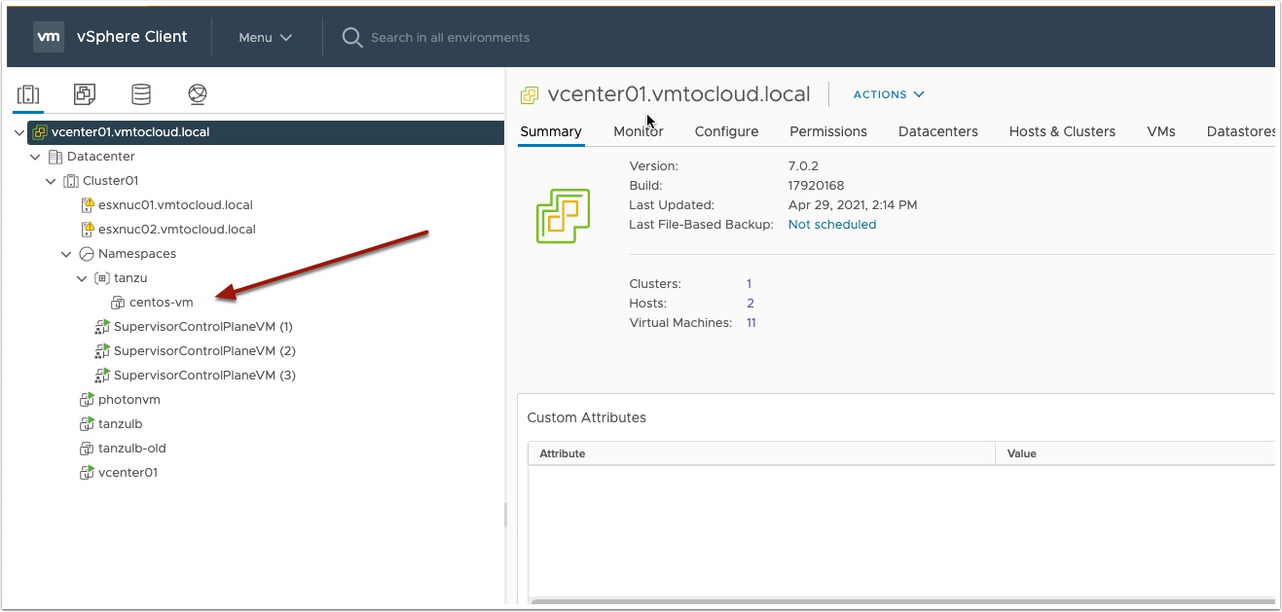Image resolution: width=1282 pixels, height=612 pixels.
Task: Click the tanzu namespace icon
Action: 102,278
